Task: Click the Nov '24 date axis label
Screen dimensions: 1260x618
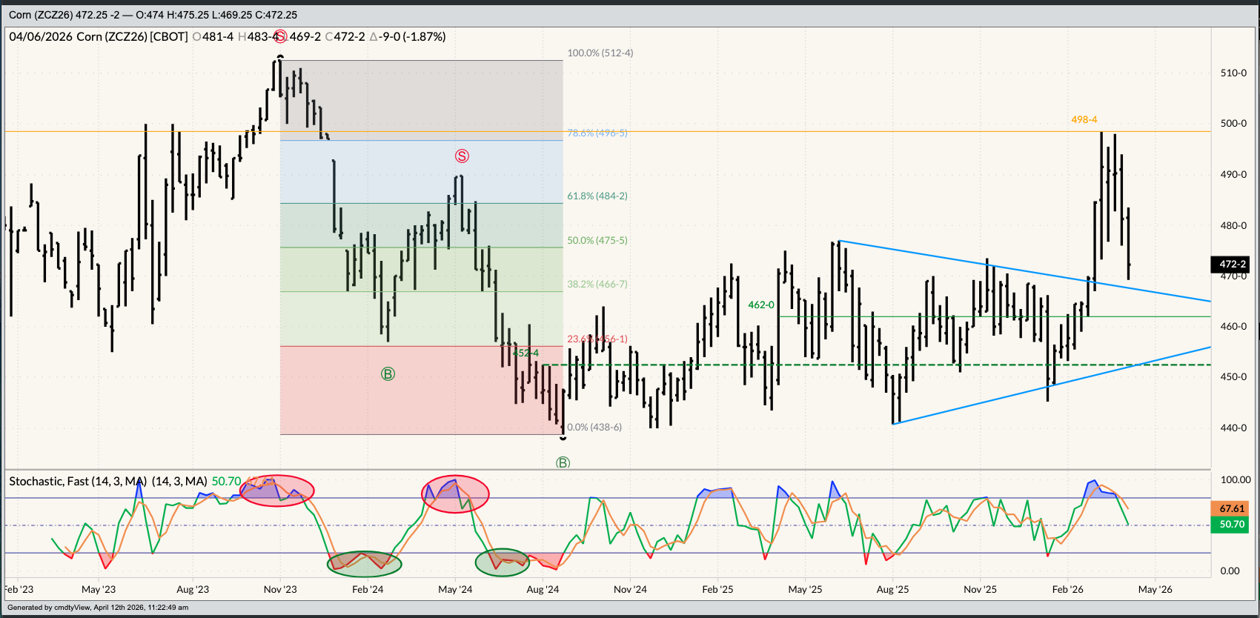Action: coord(630,589)
